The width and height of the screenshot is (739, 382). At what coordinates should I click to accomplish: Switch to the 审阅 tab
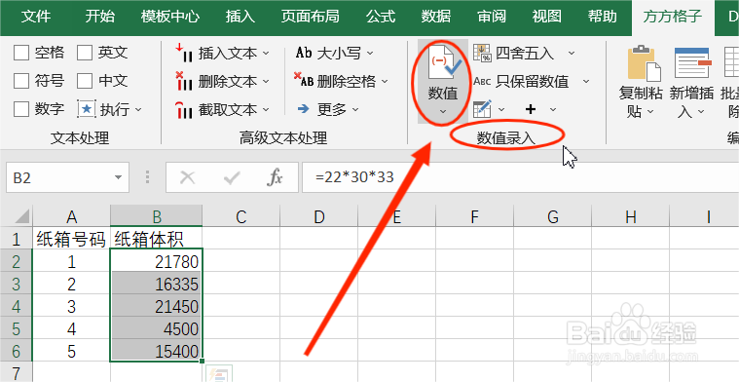click(x=492, y=17)
